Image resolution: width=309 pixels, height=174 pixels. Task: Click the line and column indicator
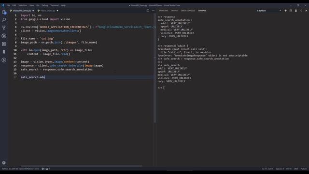coord(267,169)
